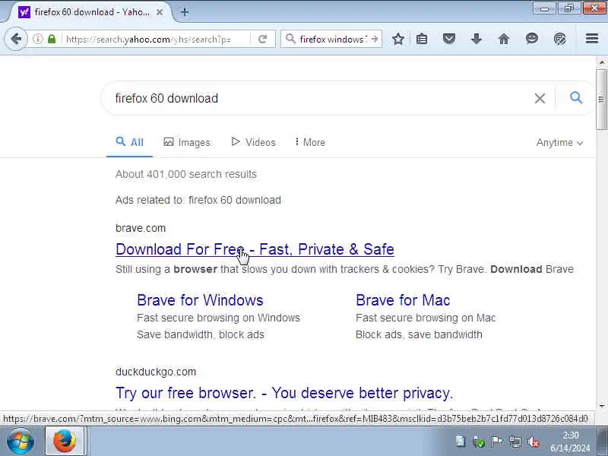The width and height of the screenshot is (608, 456).
Task: Click the magnifier in the Firefox search box
Action: click(x=290, y=39)
